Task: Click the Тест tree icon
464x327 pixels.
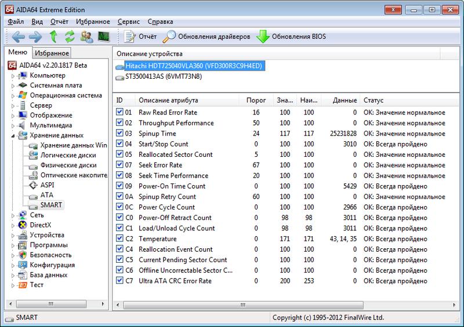Action: coord(23,285)
